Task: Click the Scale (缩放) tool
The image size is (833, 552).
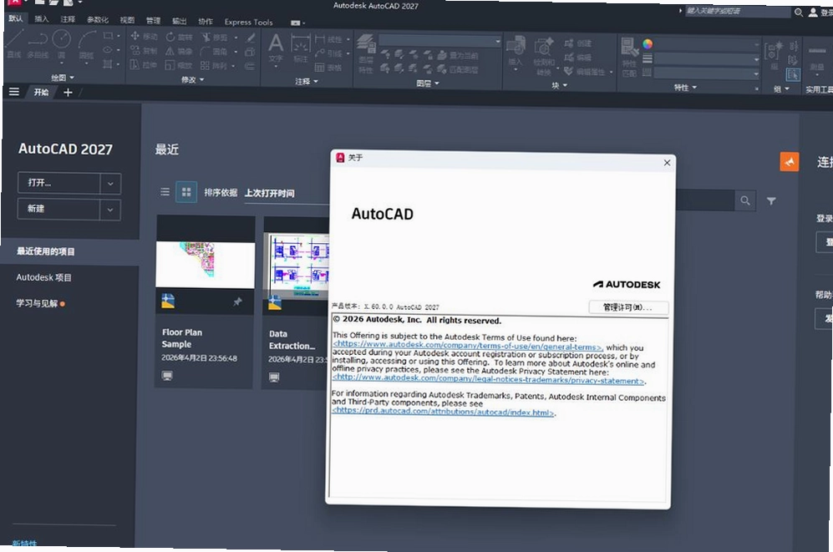Action: (x=179, y=65)
